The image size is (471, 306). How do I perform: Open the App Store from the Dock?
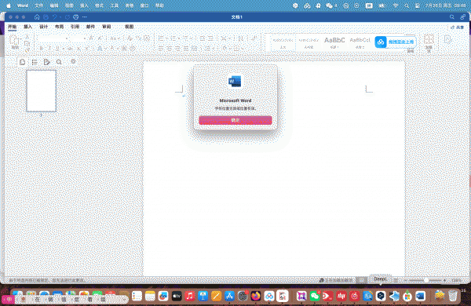click(229, 296)
